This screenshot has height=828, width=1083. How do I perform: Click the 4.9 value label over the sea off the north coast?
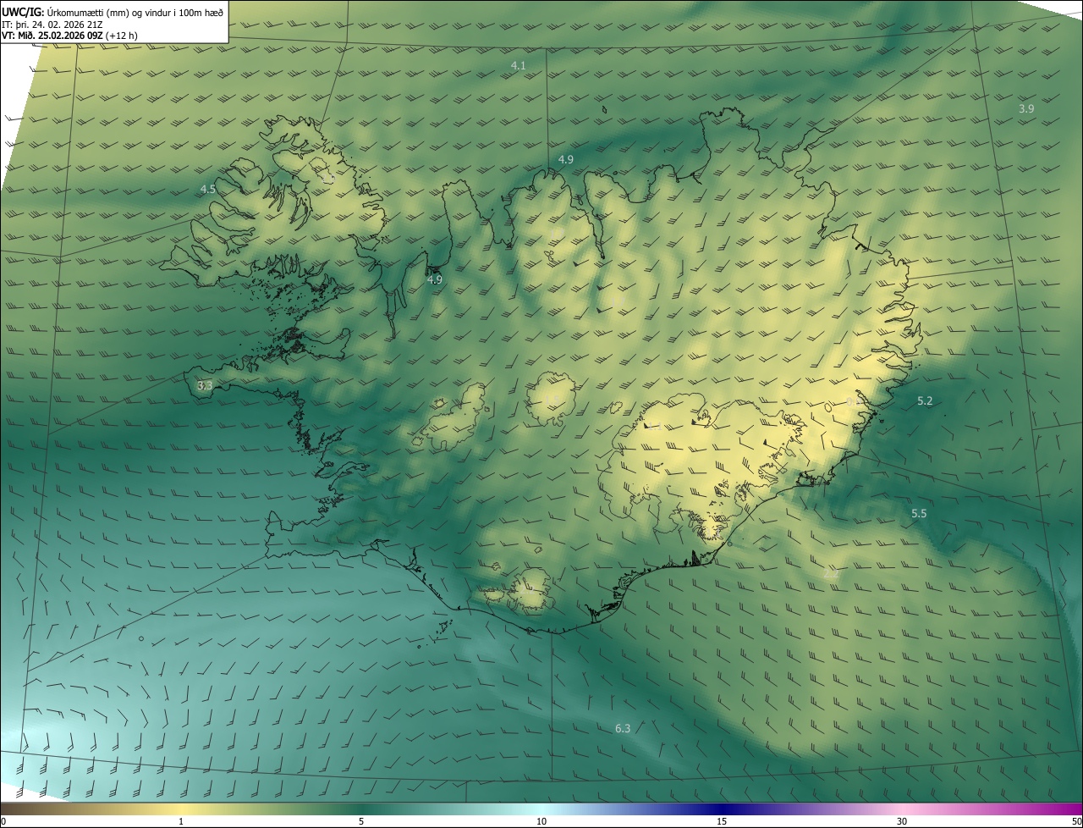[566, 159]
